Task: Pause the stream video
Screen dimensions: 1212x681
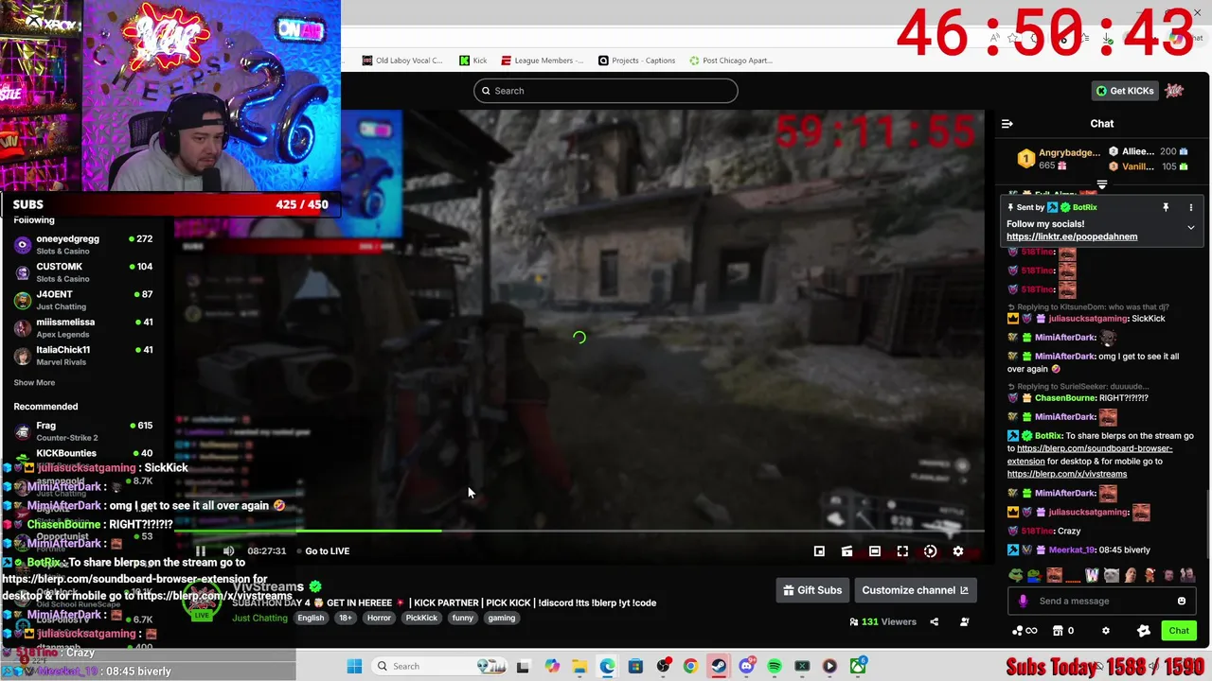Action: click(x=200, y=551)
